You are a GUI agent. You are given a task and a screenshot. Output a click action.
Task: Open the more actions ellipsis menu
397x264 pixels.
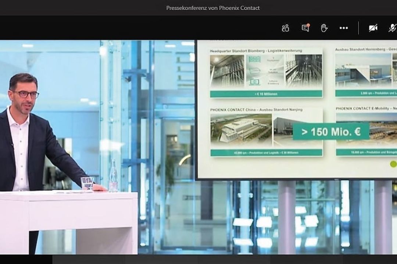(344, 28)
